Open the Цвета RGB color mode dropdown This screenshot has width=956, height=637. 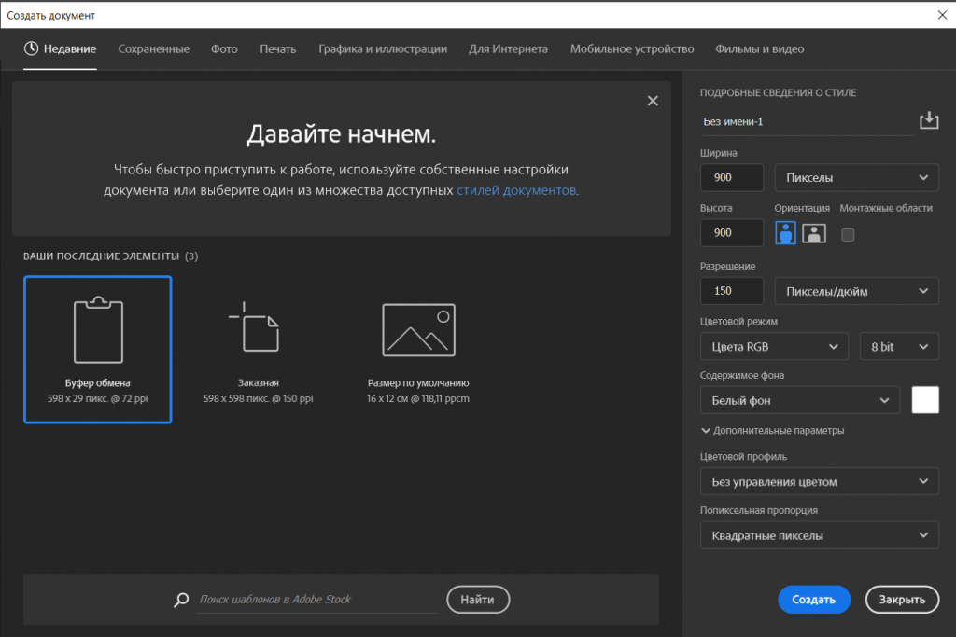(x=774, y=347)
